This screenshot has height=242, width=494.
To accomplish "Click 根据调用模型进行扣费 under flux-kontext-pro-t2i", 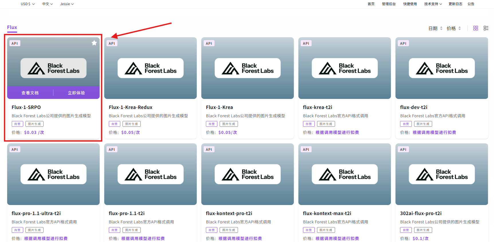I will 240,239.
